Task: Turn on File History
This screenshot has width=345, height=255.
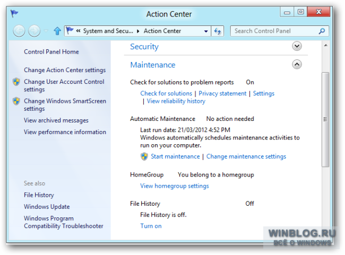Action: [x=151, y=226]
